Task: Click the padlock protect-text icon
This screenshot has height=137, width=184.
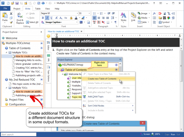Action: point(71,18)
